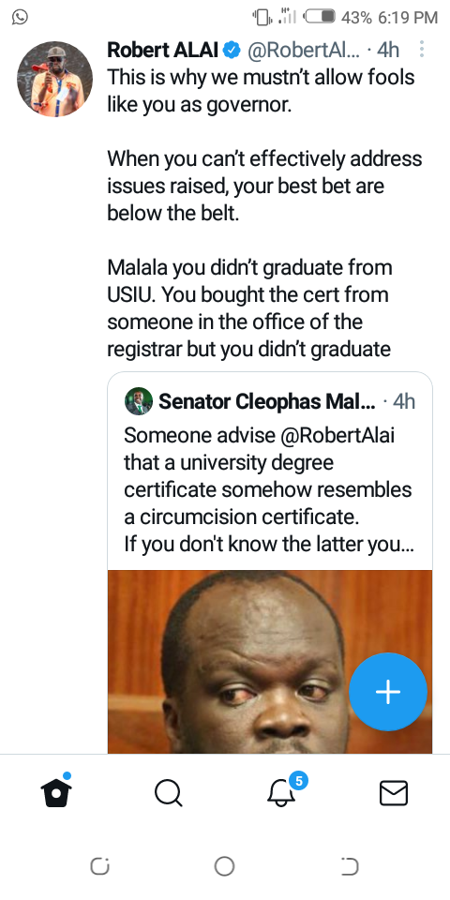Open the @RobertAl... handle link
The image size is (450, 900).
pyautogui.click(x=304, y=50)
